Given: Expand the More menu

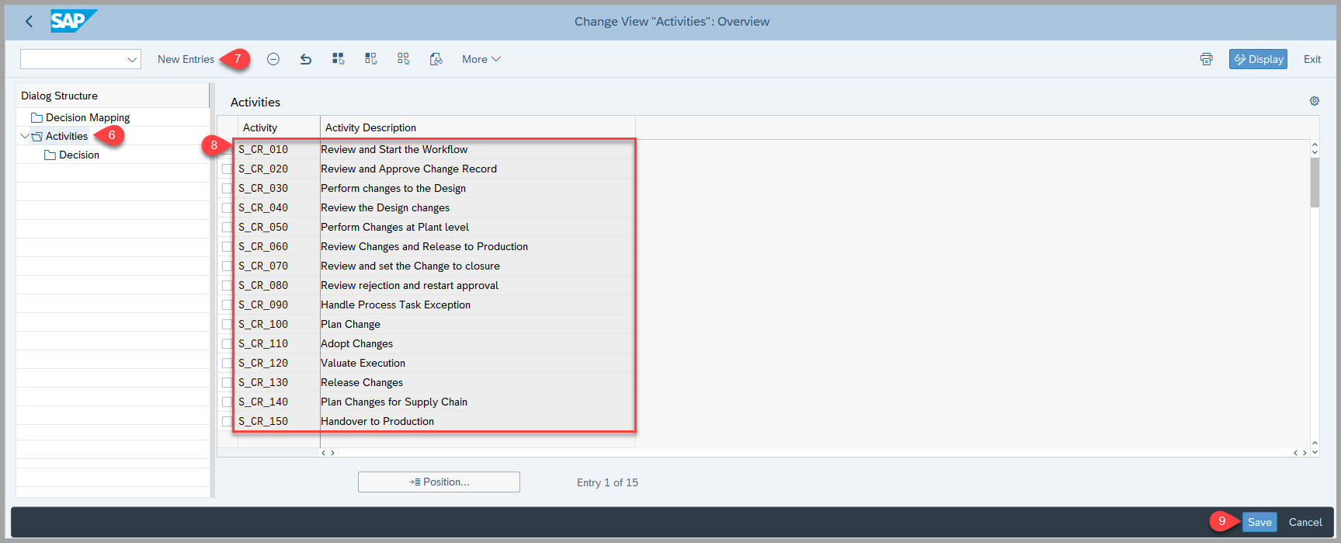Looking at the screenshot, I should (x=481, y=59).
